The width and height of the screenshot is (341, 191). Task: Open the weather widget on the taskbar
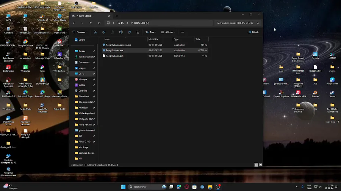[11, 187]
